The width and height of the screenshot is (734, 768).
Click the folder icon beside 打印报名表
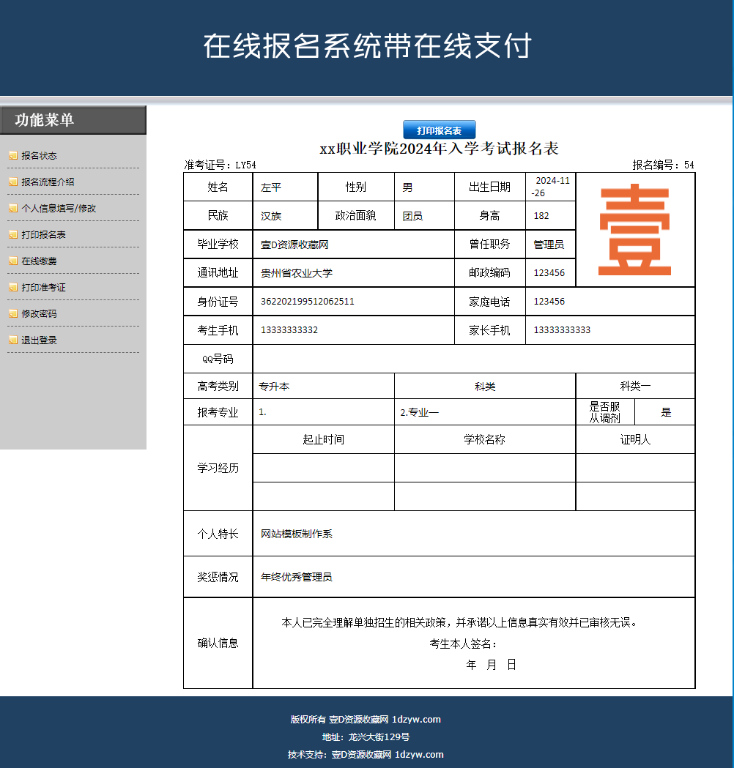point(13,234)
